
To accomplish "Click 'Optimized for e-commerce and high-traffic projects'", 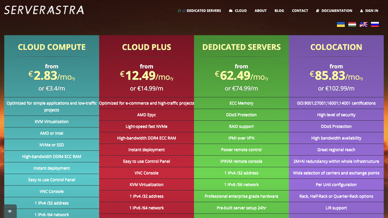I will tap(146, 103).
